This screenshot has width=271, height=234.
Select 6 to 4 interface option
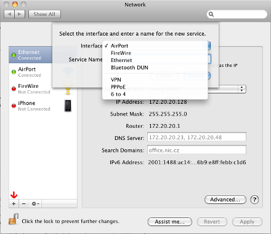pos(155,94)
